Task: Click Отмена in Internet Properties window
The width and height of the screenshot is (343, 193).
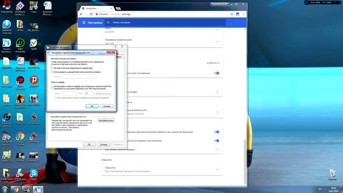Action: click(x=103, y=145)
